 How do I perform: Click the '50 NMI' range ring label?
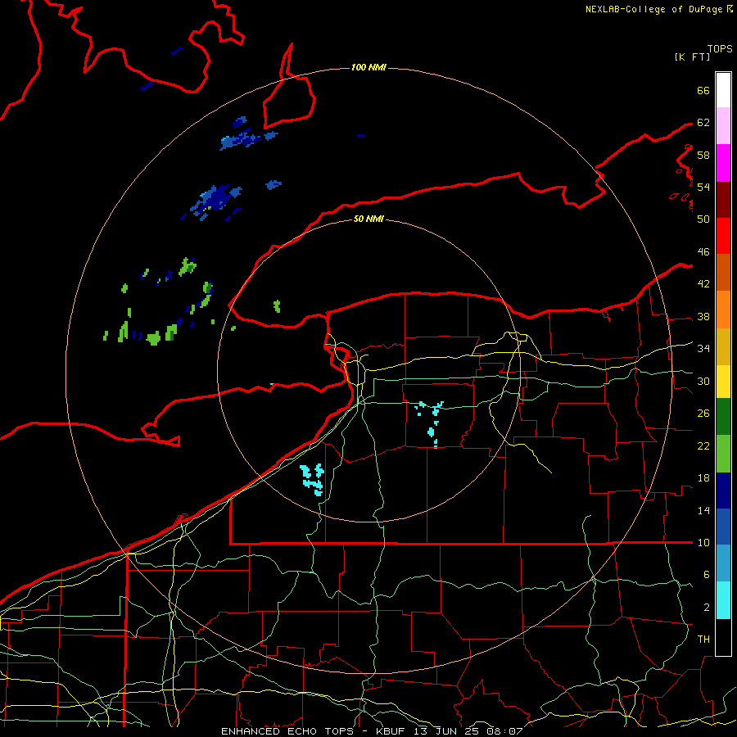tap(368, 219)
